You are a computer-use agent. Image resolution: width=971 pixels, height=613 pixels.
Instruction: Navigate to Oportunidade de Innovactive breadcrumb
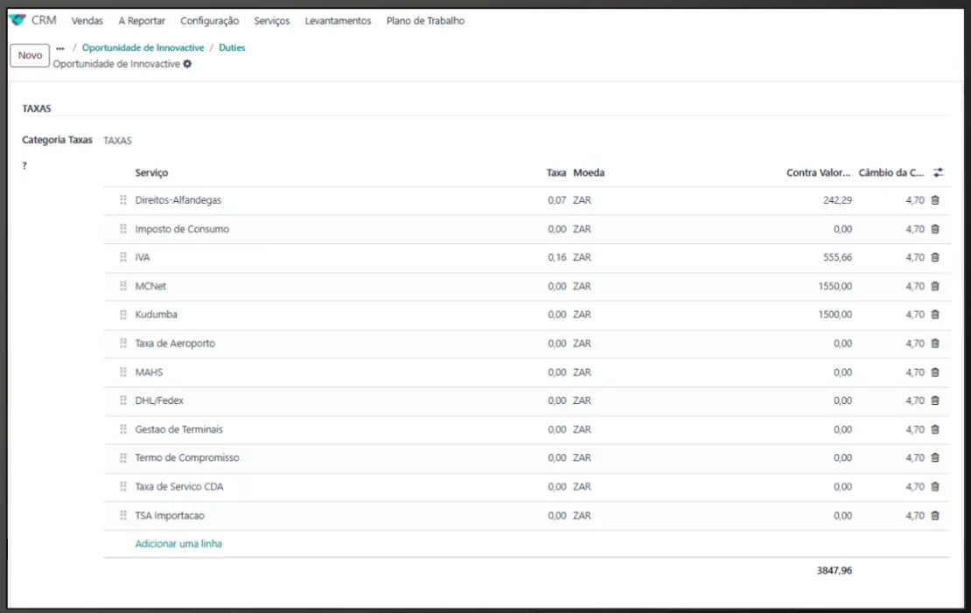click(x=143, y=48)
